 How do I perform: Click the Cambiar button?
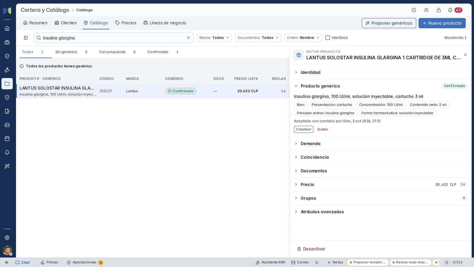(x=304, y=129)
